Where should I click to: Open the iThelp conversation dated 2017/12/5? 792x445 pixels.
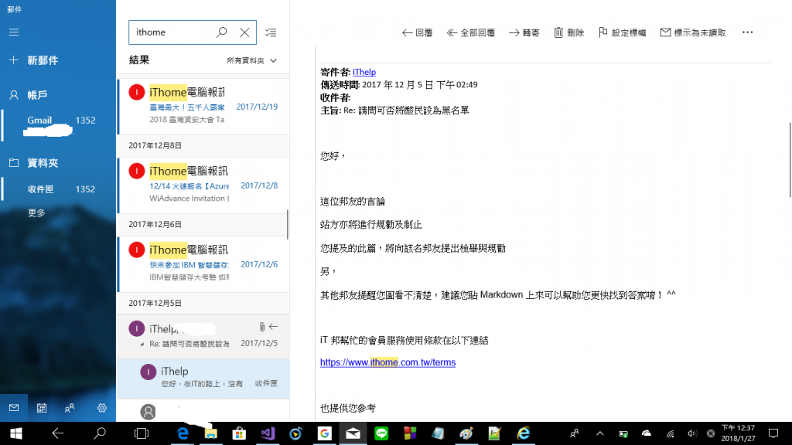coord(203,336)
